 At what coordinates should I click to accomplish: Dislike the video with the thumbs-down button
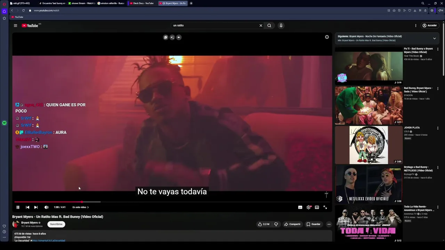276,224
